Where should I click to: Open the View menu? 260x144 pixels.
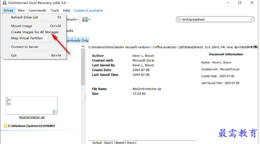click(21, 11)
